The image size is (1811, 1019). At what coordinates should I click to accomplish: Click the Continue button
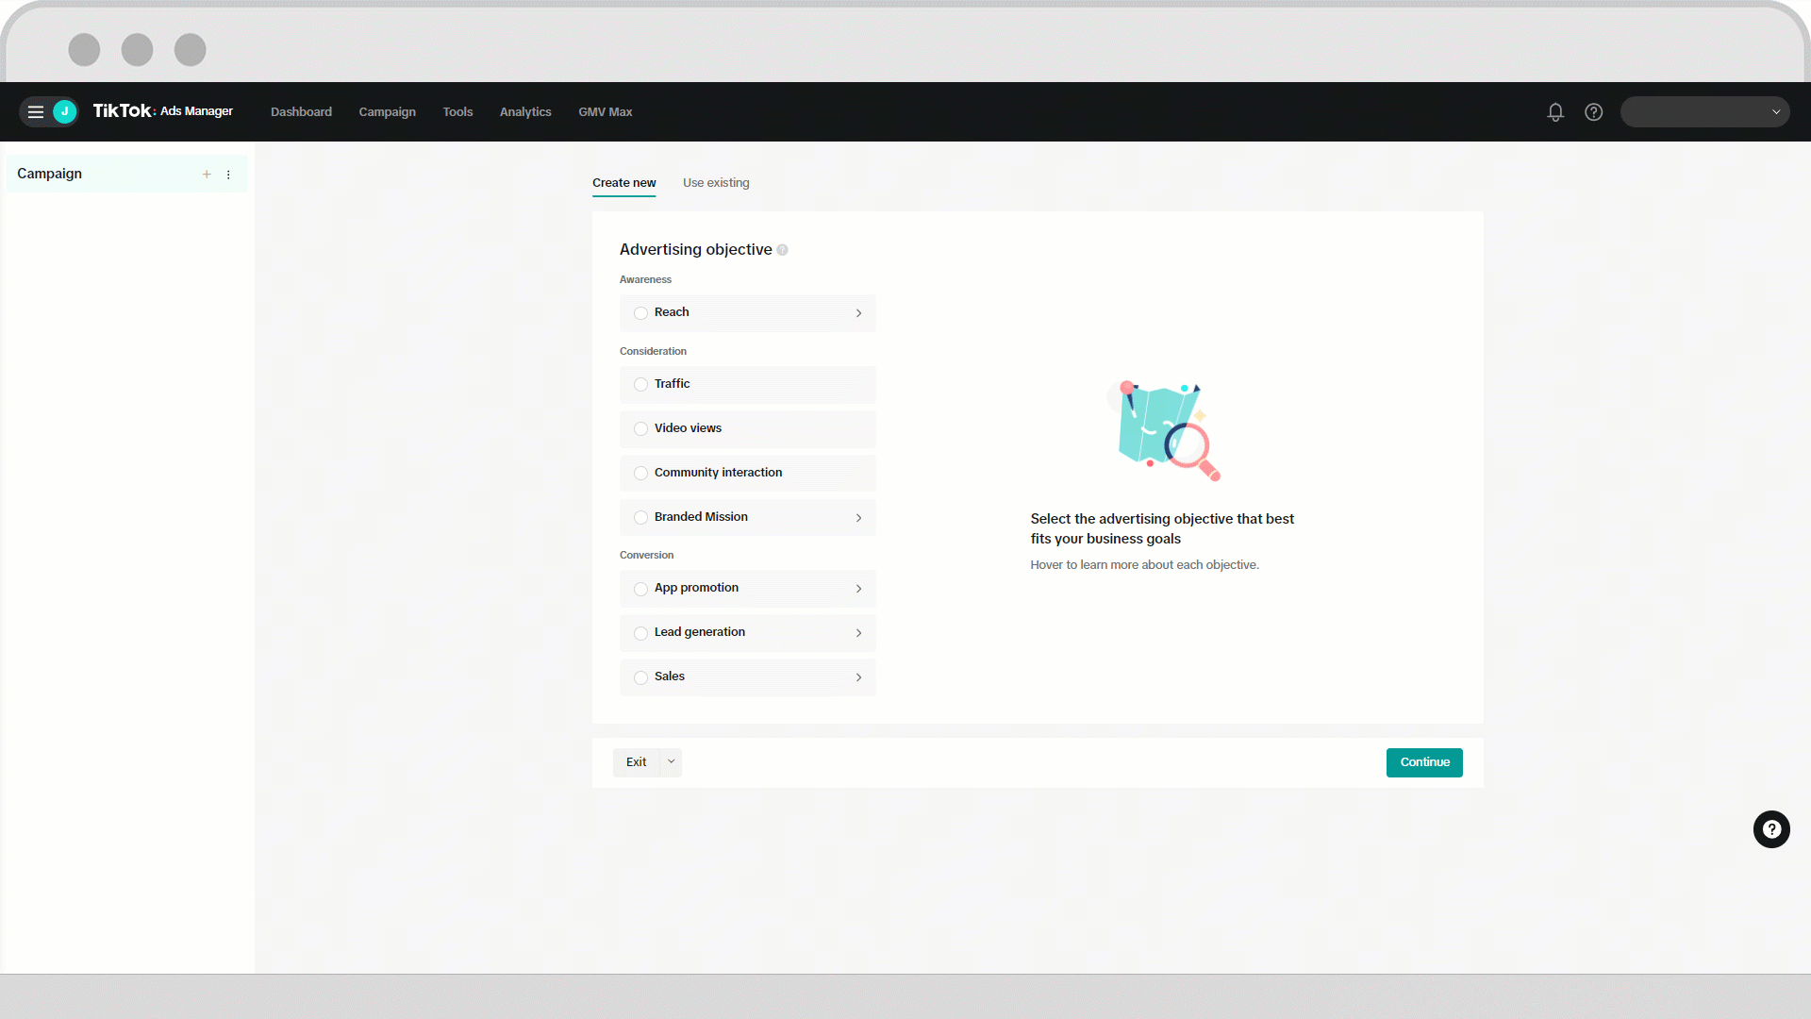tap(1424, 761)
